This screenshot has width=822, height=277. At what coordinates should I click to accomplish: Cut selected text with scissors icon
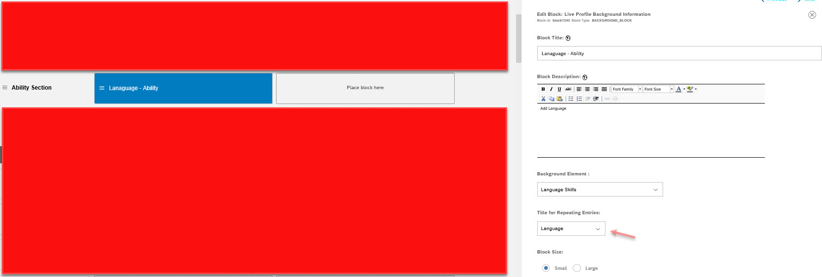(543, 99)
